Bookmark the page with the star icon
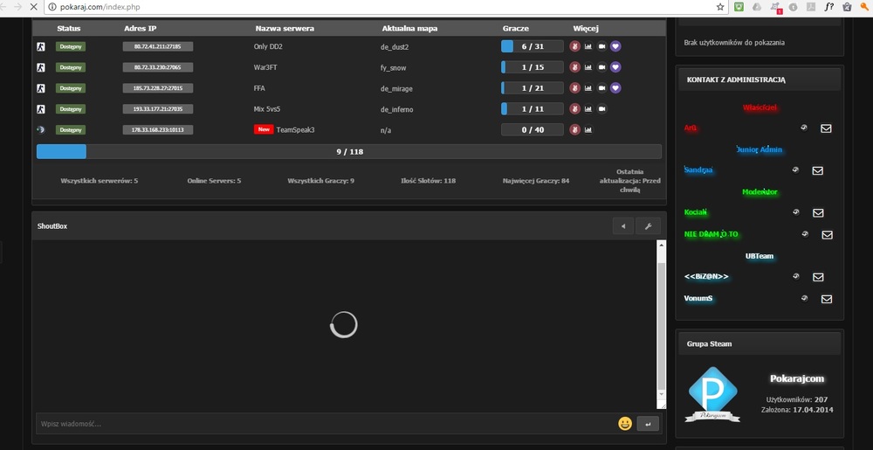The width and height of the screenshot is (873, 450). point(720,6)
